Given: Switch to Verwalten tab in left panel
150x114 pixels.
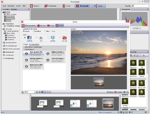Looking at the screenshot, I should coord(6,9).
